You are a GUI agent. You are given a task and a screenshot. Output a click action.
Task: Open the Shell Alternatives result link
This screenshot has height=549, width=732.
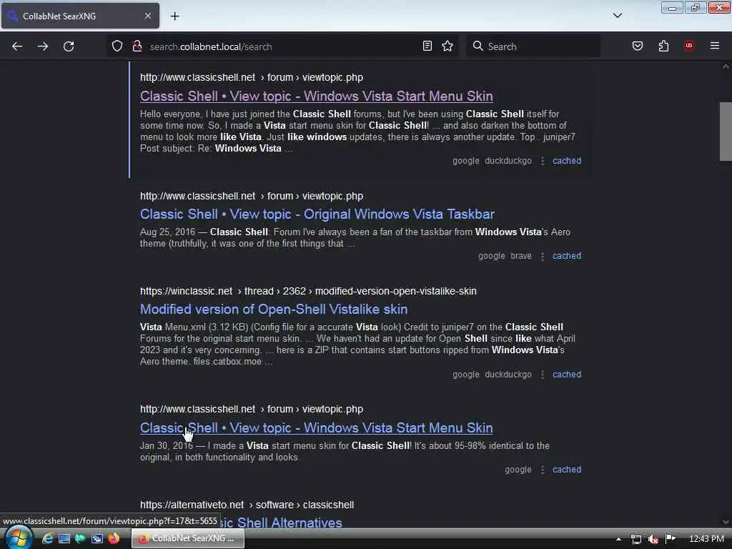click(280, 523)
